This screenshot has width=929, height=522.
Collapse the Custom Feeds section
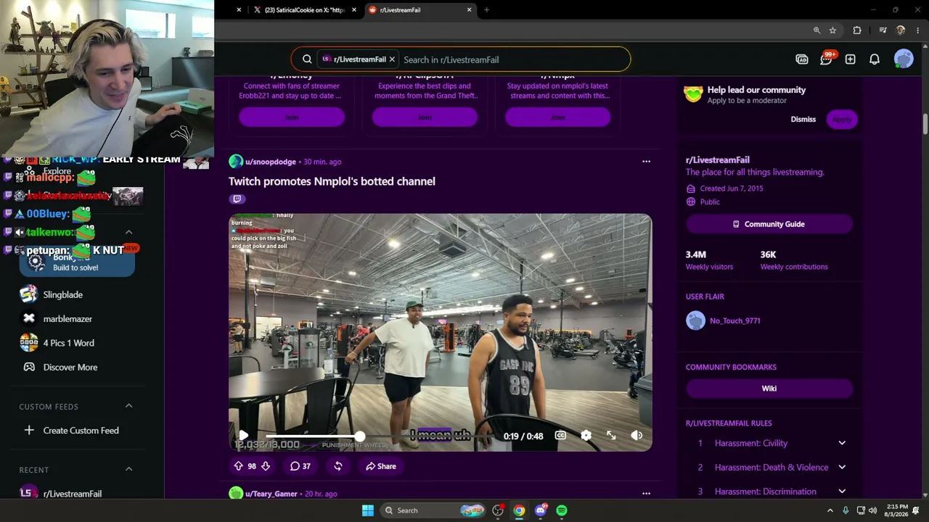click(128, 406)
